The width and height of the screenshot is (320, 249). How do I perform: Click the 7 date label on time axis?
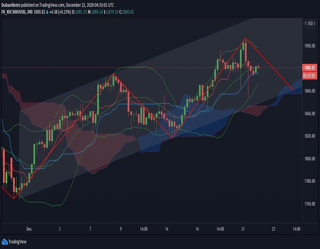coord(90,229)
